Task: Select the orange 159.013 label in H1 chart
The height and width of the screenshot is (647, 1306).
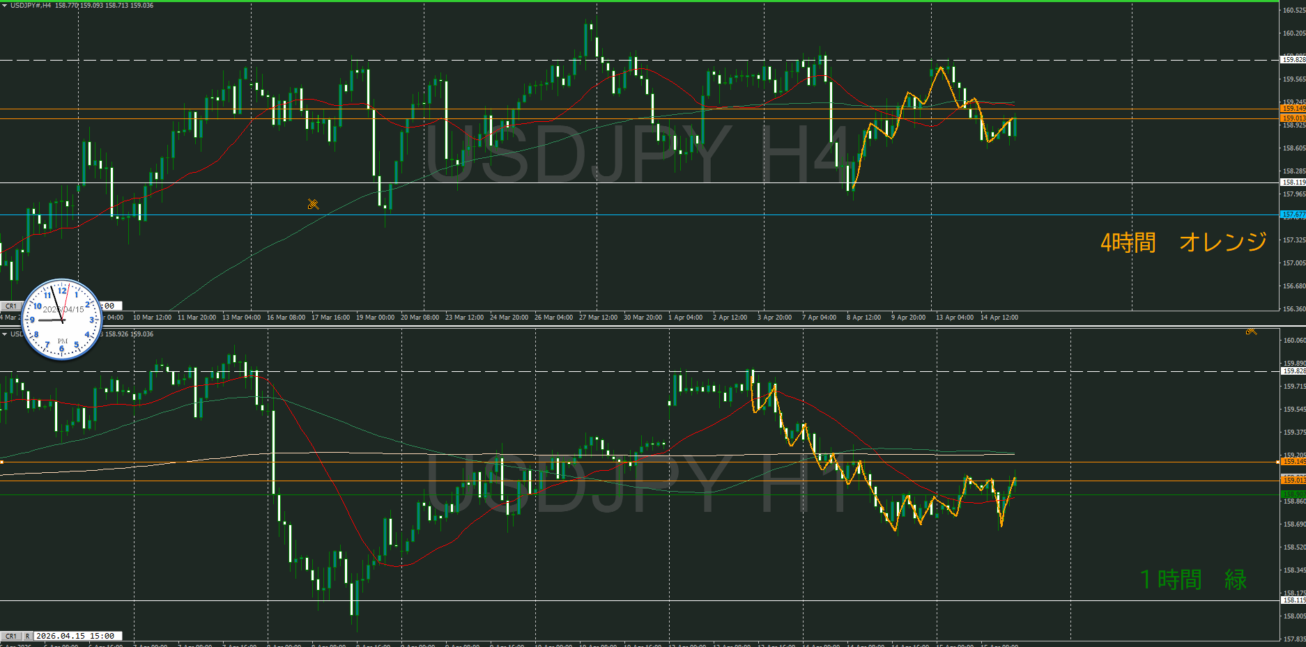Action: 1293,480
